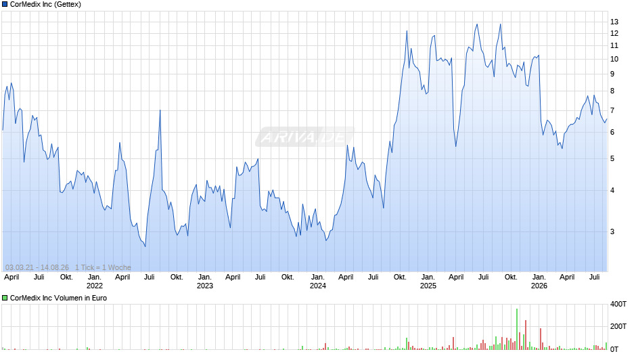Screen dimensions: 636x356
Task: Click the '1 Tick = 1 Woche' note
Action: 103,267
